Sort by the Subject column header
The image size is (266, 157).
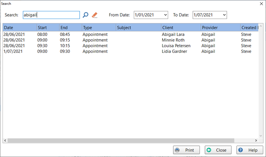[x=138, y=27]
